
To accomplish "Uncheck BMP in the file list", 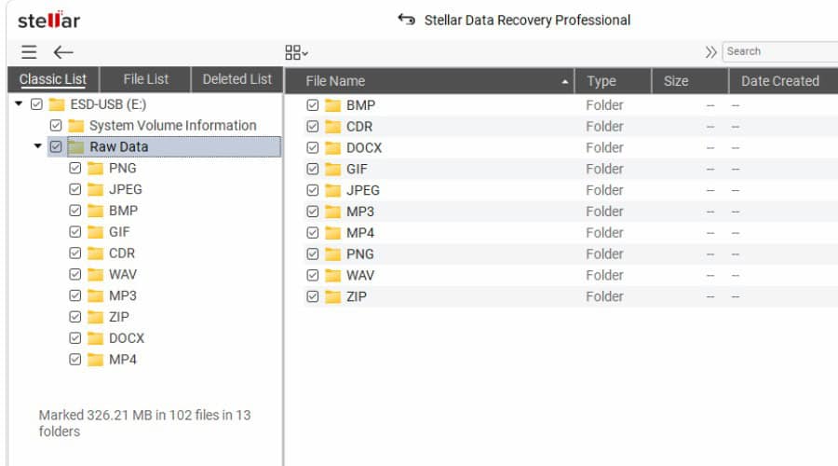I will [313, 105].
